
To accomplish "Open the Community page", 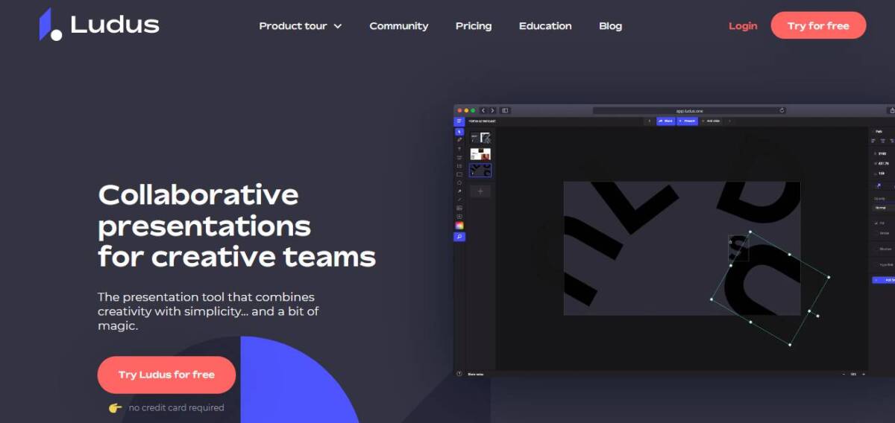I will (x=399, y=26).
